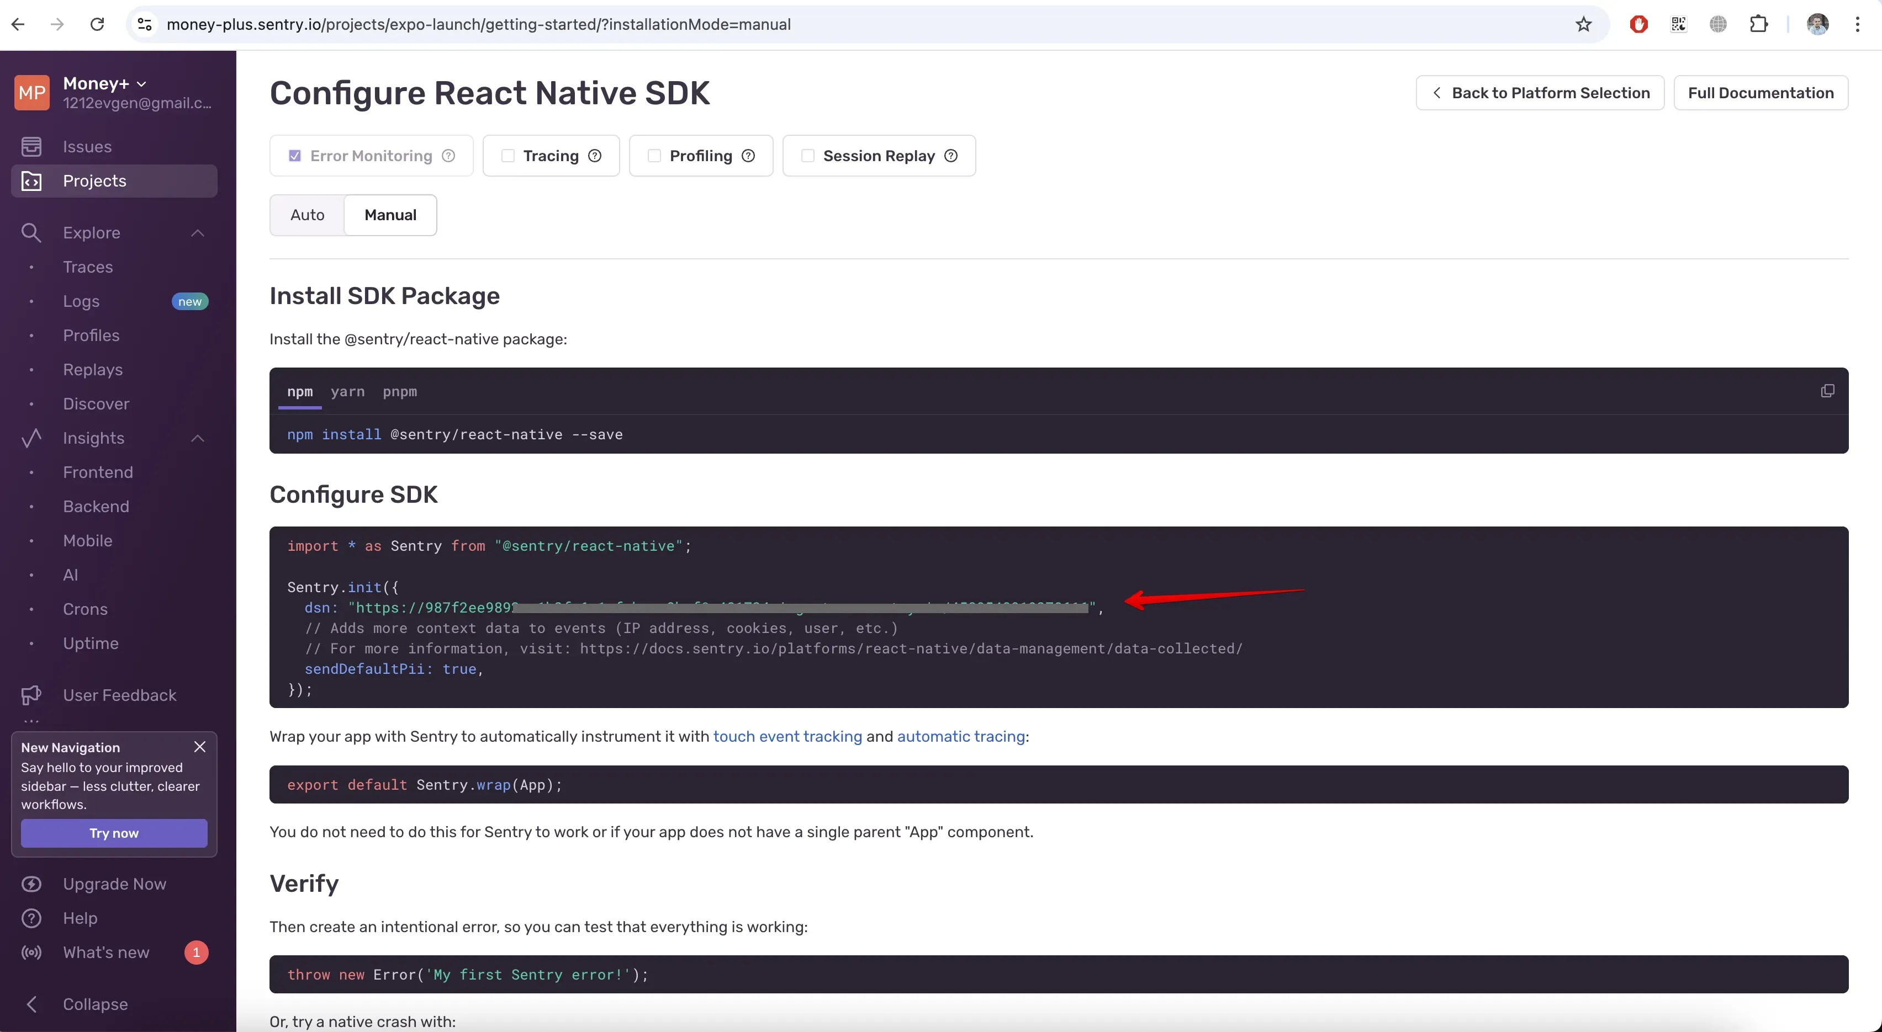Image resolution: width=1882 pixels, height=1032 pixels.
Task: Open browser extensions puzzle icon
Action: (x=1758, y=24)
